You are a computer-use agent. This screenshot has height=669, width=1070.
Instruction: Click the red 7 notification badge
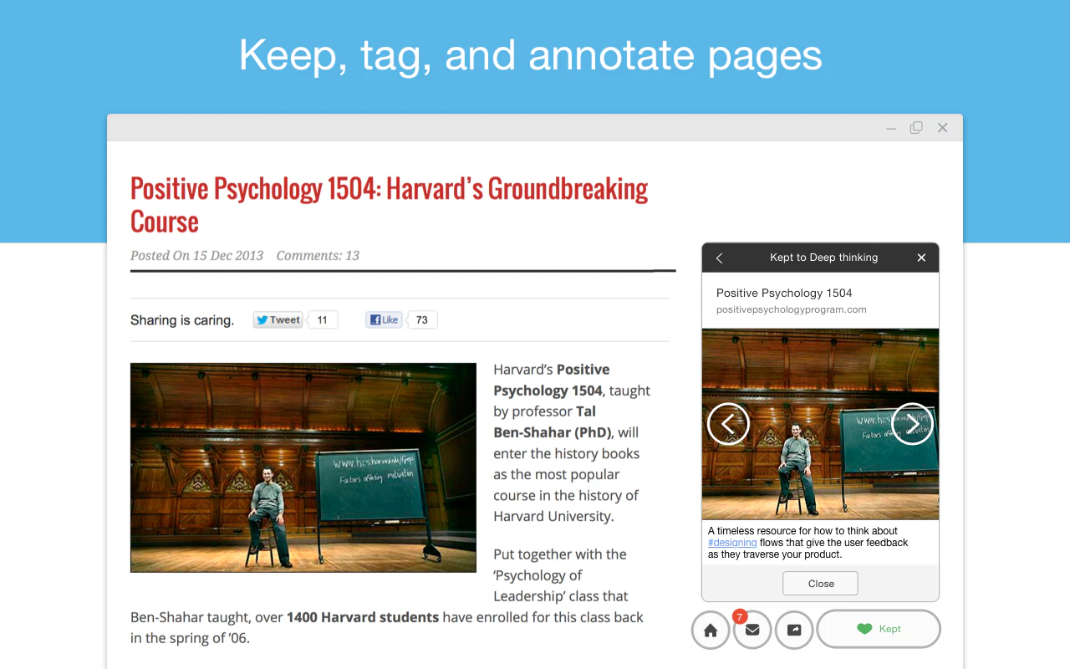740,616
